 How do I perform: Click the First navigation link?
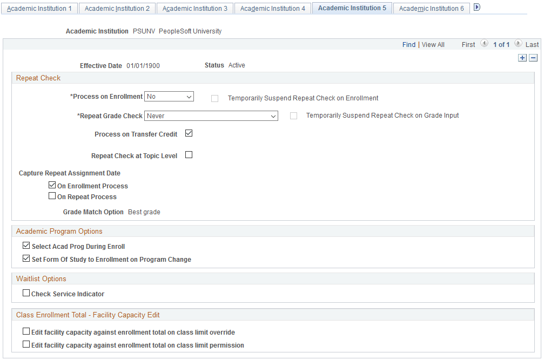tap(468, 45)
